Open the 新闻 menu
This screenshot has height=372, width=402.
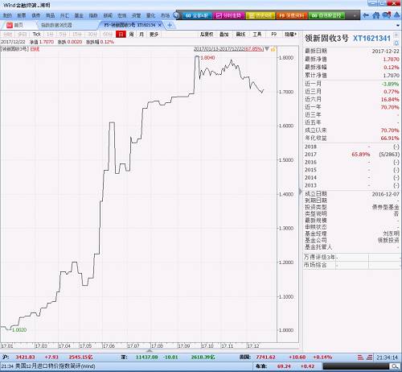(x=108, y=16)
